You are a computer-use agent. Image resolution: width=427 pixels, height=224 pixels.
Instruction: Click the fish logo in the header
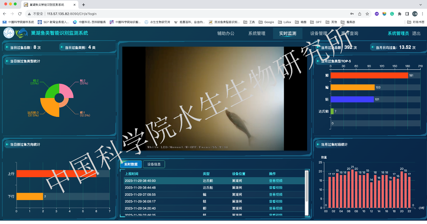click(22, 33)
